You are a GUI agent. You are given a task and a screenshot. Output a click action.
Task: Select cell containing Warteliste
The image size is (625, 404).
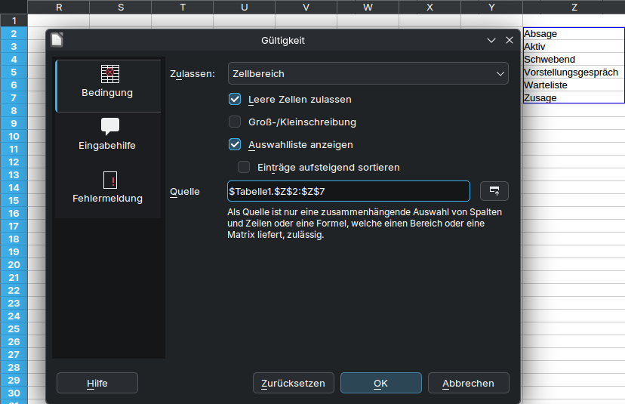[574, 85]
